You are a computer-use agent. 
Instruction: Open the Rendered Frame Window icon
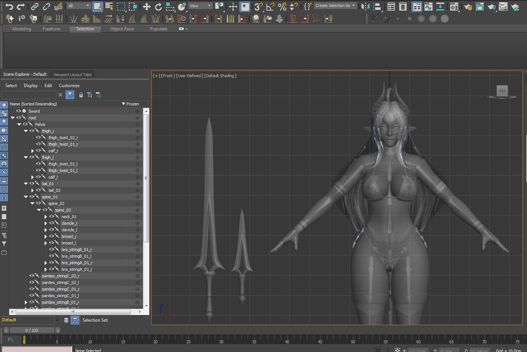(x=480, y=6)
